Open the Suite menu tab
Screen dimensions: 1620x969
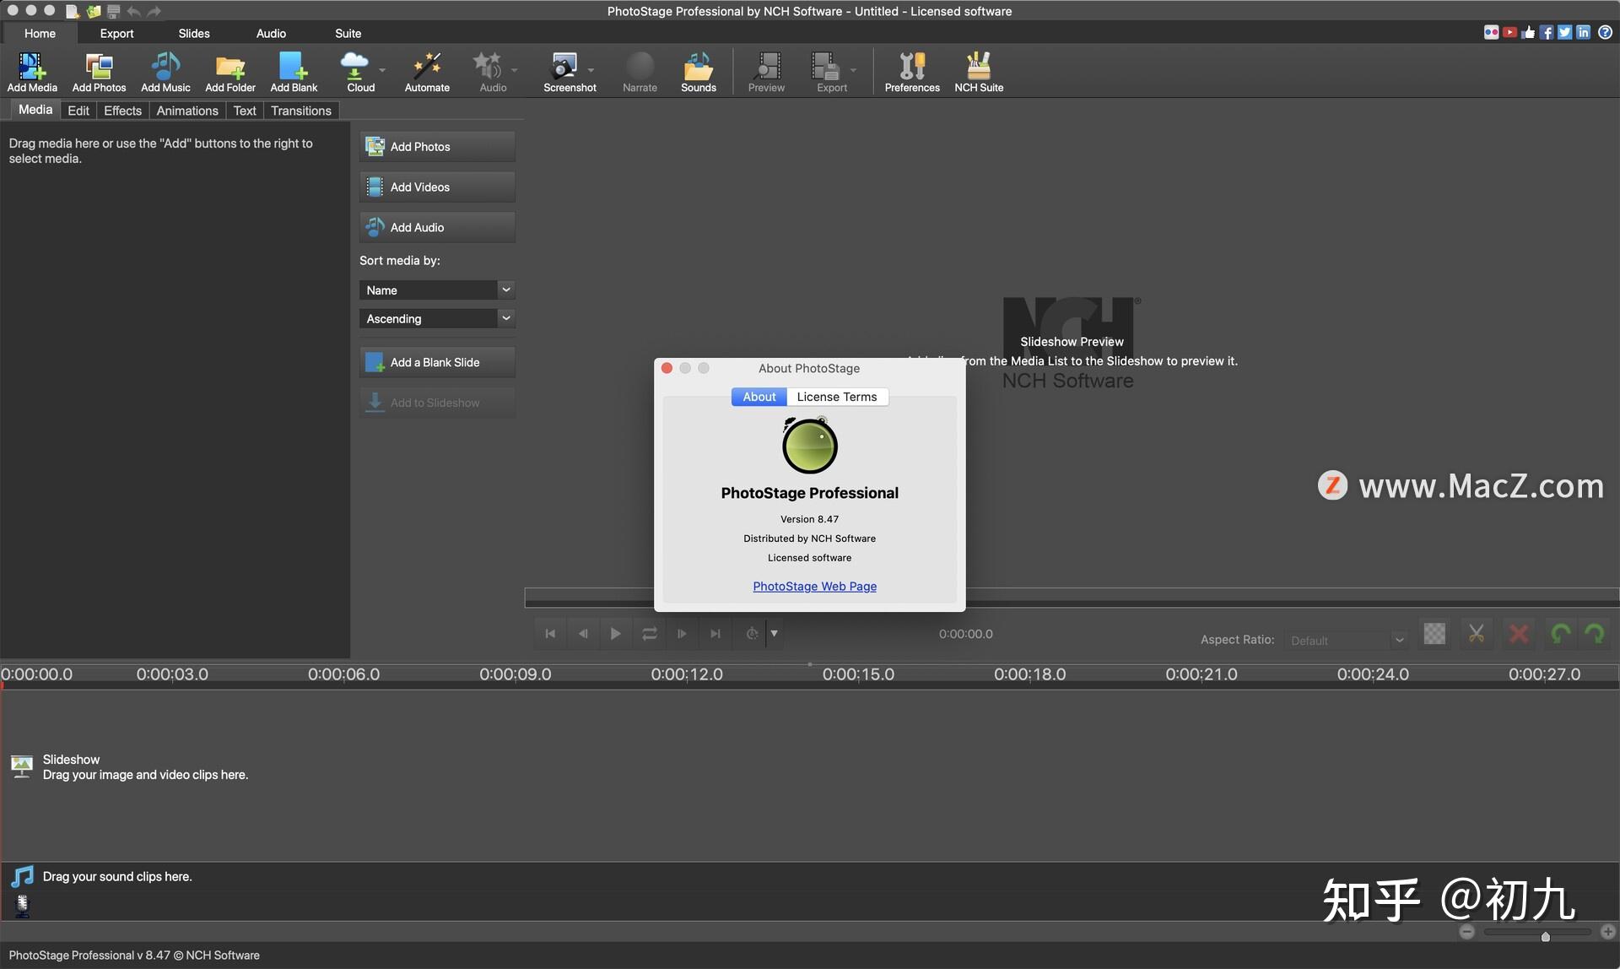click(x=348, y=33)
